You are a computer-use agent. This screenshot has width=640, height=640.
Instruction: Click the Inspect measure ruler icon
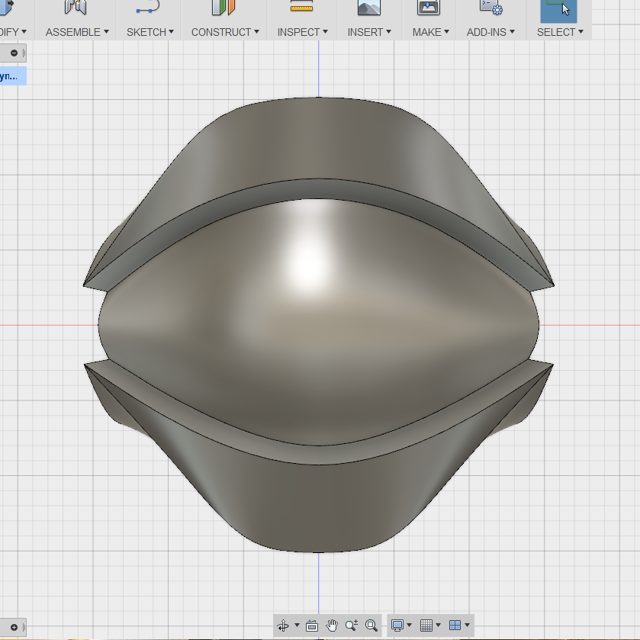click(301, 5)
